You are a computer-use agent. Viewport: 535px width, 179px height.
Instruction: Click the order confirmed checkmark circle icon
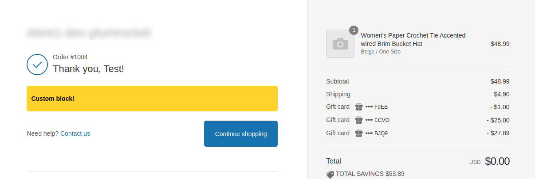(x=37, y=65)
